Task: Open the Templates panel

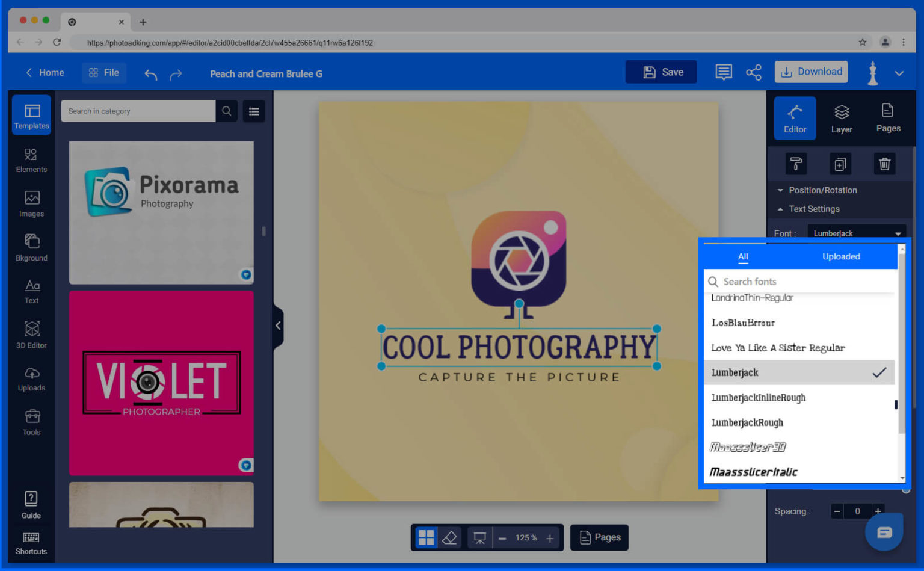Action: point(31,115)
